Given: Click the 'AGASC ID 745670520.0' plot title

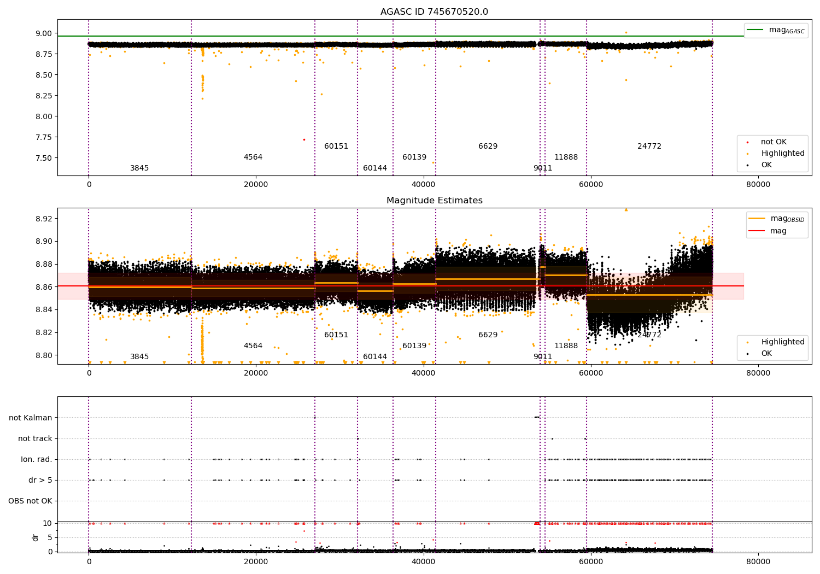Looking at the screenshot, I should tap(434, 12).
